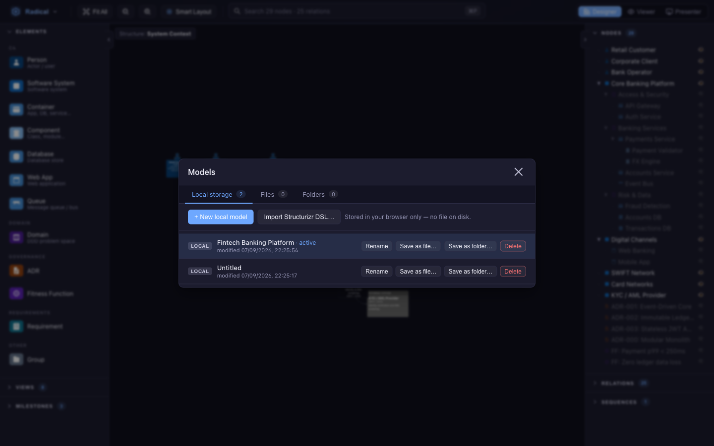Click the Smart Layout toolbar button
Viewport: 714px width, 446px height.
(189, 11)
